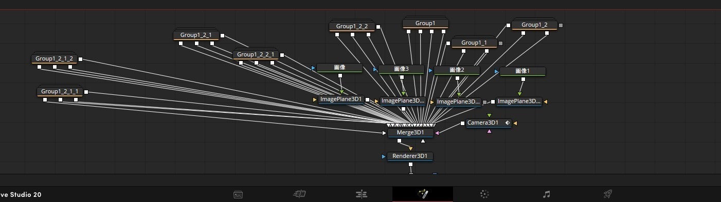Screen dimensions: 721x202
Task: Click white output port right of Group1_2_2
Action: pyautogui.click(x=378, y=26)
